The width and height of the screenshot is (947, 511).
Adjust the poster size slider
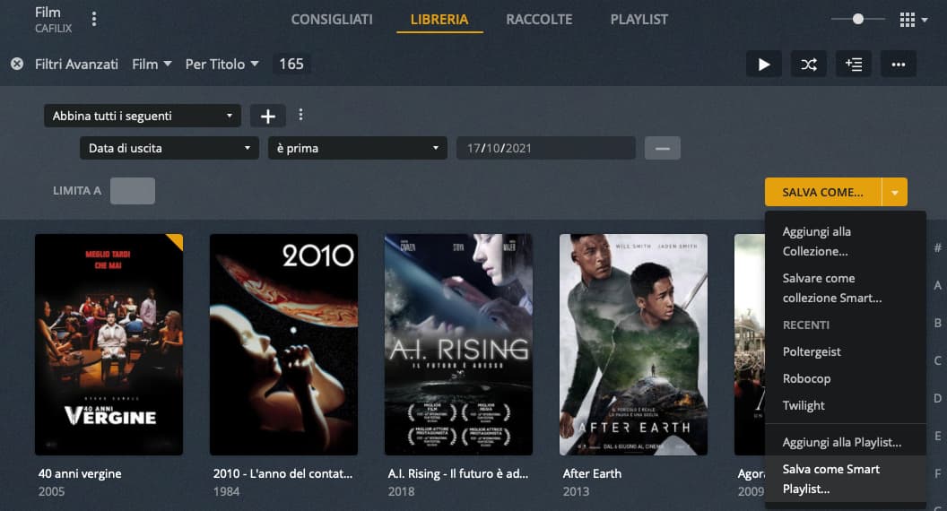(x=857, y=20)
